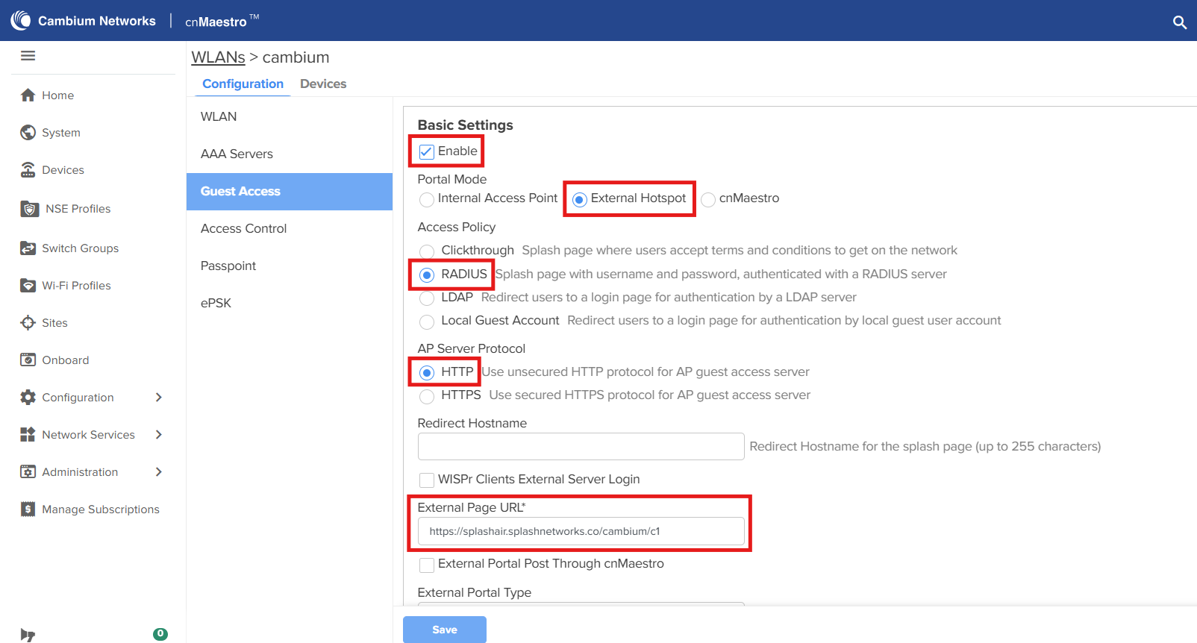Expand the Administration submenu arrow
The image size is (1197, 643).
pos(158,471)
